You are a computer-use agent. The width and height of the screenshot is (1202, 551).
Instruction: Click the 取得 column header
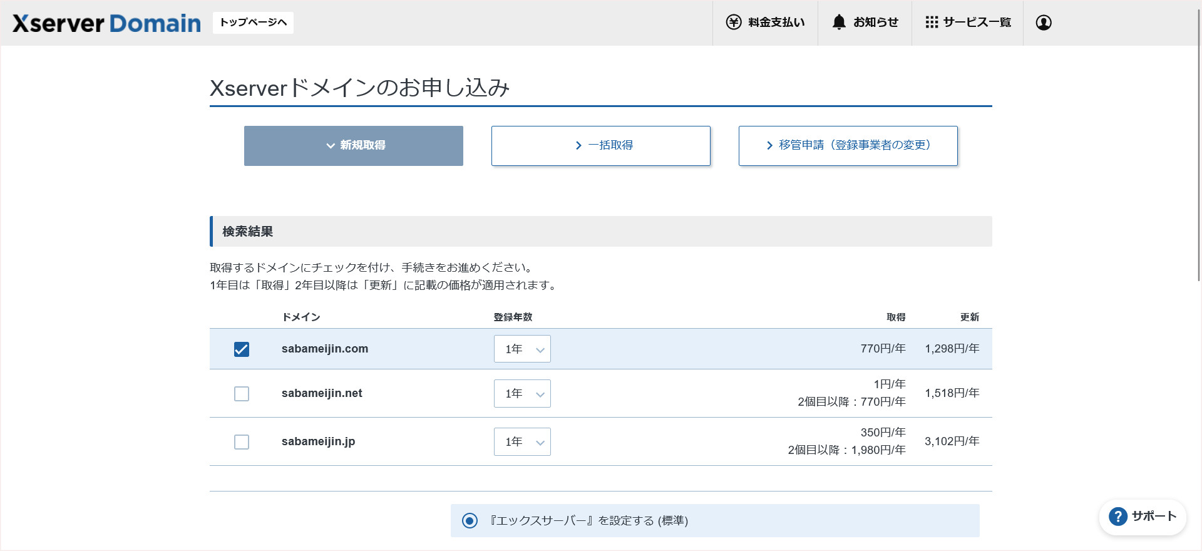[x=896, y=317]
